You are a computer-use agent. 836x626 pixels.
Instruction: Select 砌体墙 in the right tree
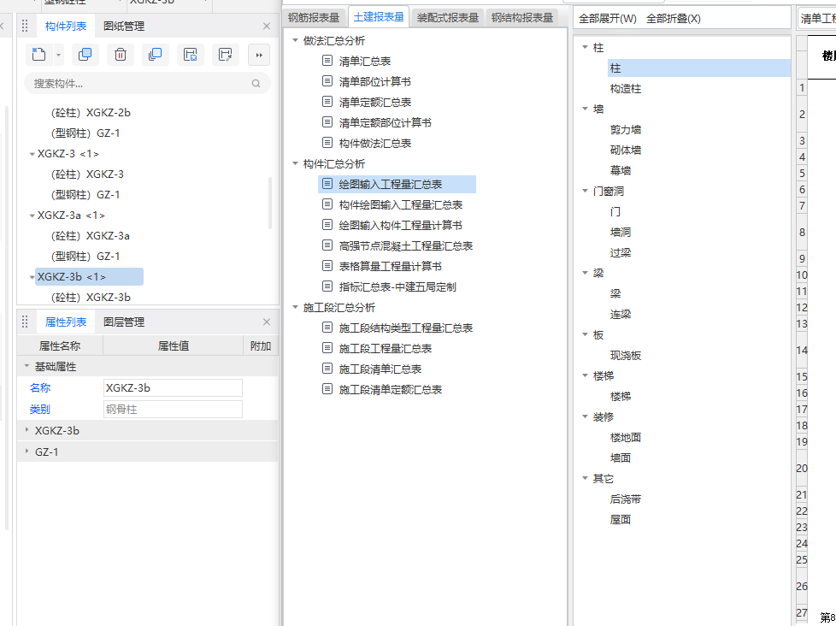pos(626,151)
